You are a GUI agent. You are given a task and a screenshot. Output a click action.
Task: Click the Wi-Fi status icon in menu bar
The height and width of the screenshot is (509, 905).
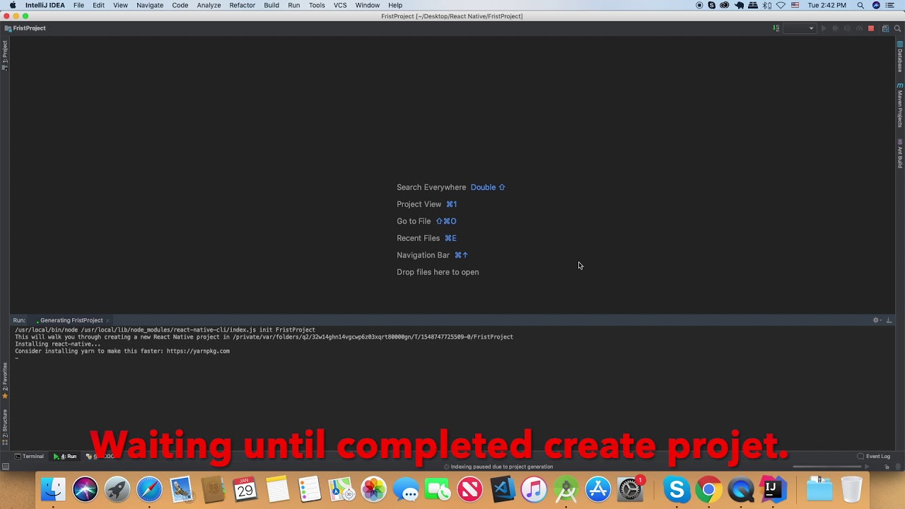(x=781, y=5)
